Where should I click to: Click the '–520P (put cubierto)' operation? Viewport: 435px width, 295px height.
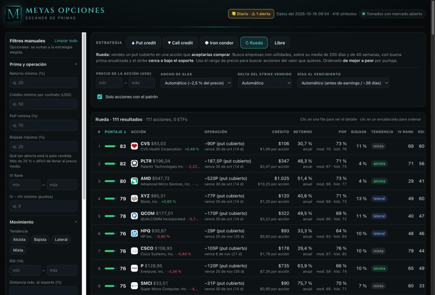[226, 178]
